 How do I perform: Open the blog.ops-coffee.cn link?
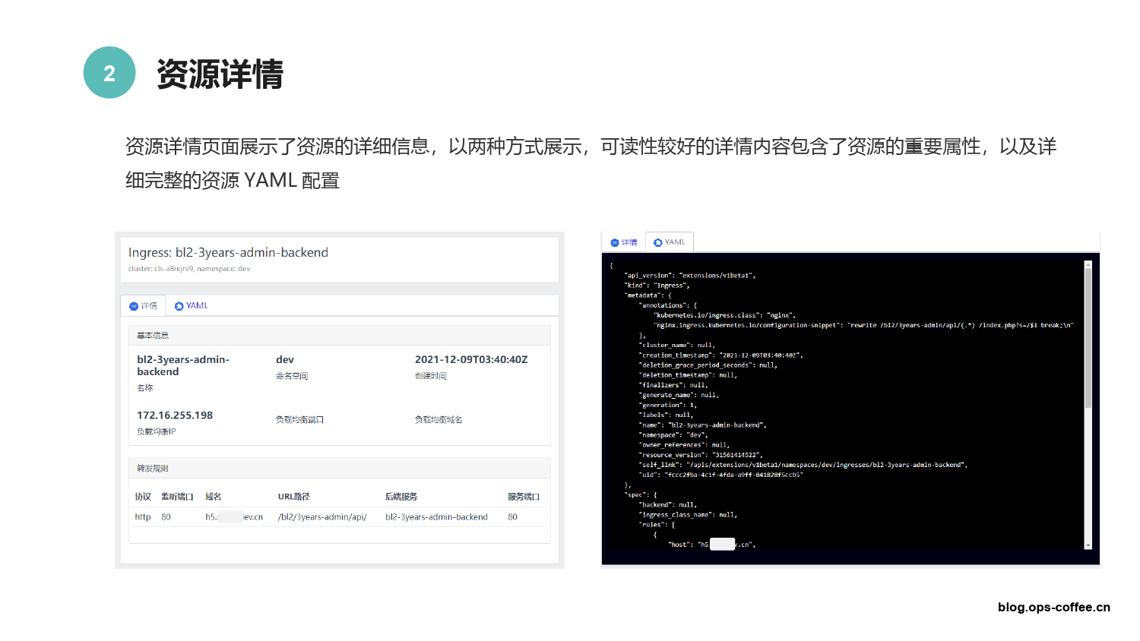[1053, 607]
